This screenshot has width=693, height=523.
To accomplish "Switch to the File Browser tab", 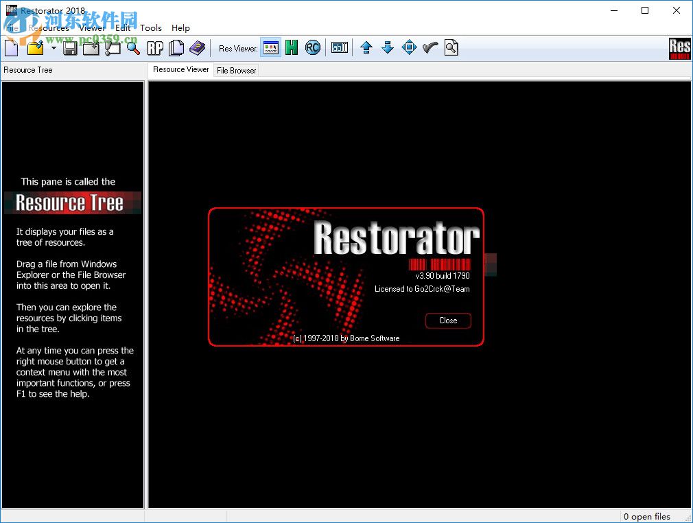I will coord(236,69).
